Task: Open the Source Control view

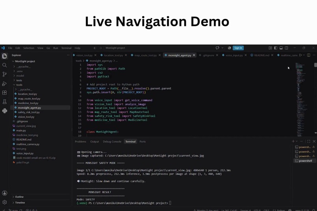Action: pyautogui.click(x=4, y=74)
